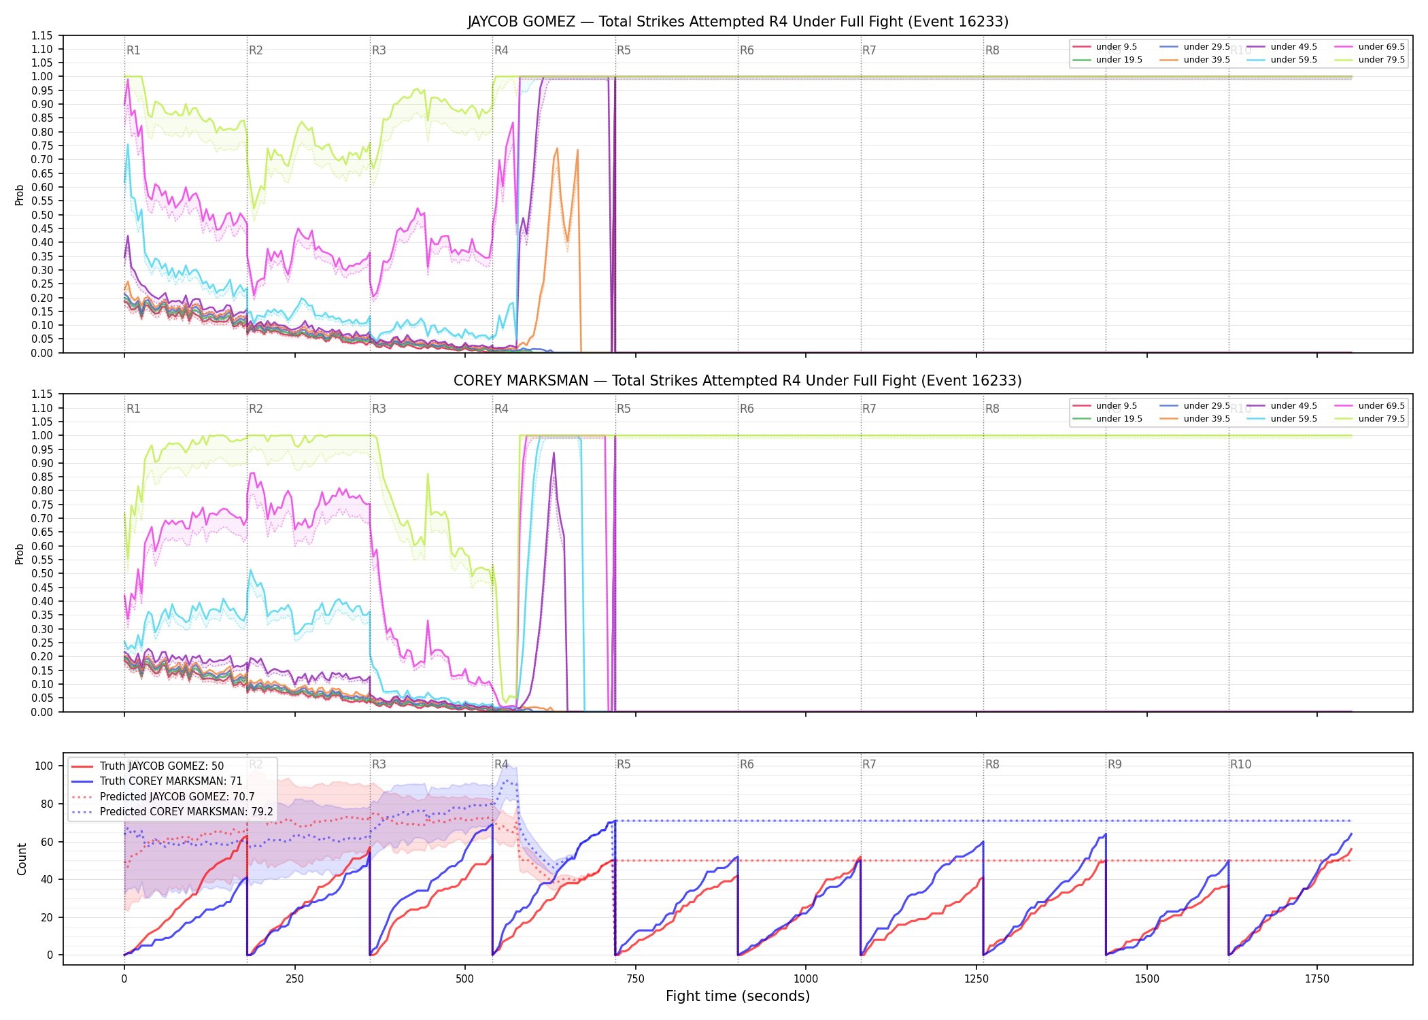Select 'Predicted COREY MARKSMAN: 79.2' legend line
This screenshot has width=1428, height=1020.
[x=171, y=812]
